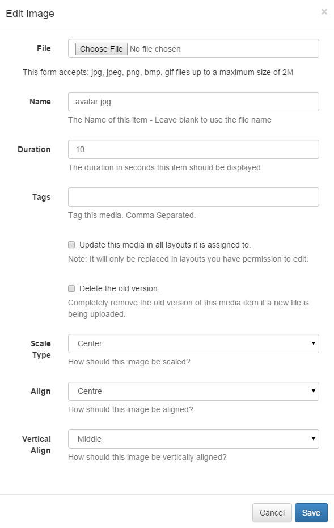This screenshot has width=334, height=528.
Task: Open the Align dropdown showing Centre
Action: (193, 391)
